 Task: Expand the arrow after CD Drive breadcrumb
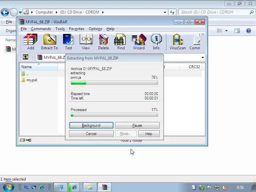pos(103,12)
